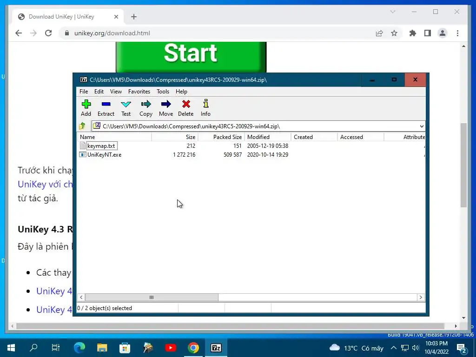Click the left arrow of 7-Zip horizontal scrollbar

pos(81,297)
